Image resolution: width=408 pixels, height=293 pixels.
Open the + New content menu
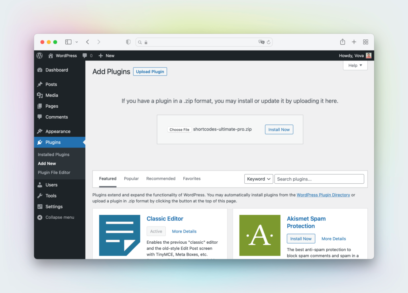106,56
